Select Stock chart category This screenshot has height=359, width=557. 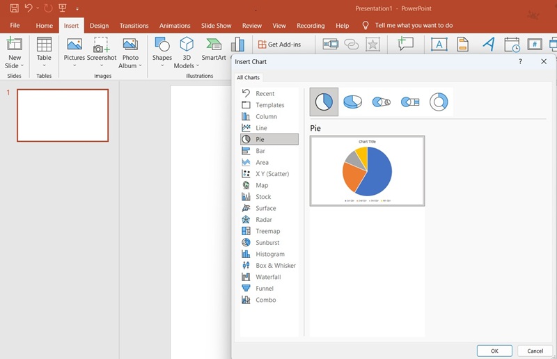(x=269, y=197)
